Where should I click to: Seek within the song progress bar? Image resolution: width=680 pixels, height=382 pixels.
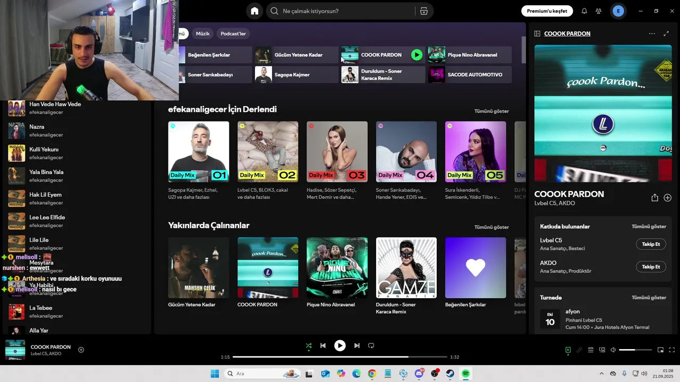tap(340, 357)
